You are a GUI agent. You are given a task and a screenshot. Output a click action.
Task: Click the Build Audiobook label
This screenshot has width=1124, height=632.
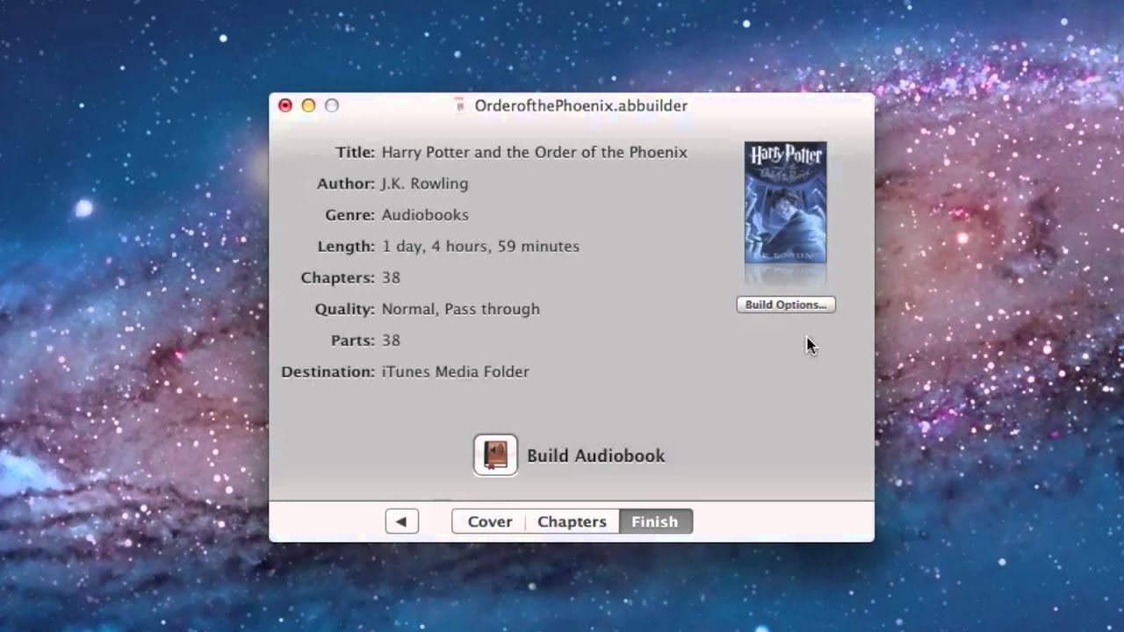pyautogui.click(x=595, y=456)
